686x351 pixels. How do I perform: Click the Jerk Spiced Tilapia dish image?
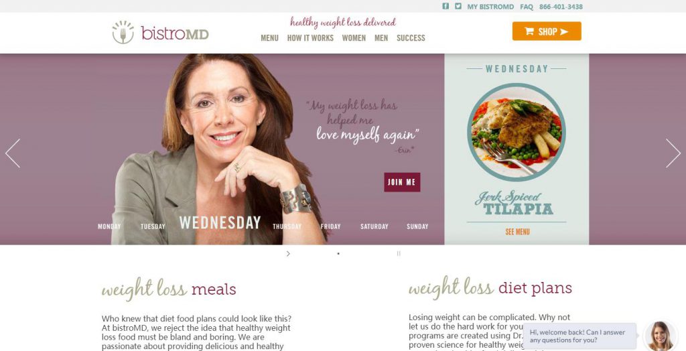click(517, 132)
